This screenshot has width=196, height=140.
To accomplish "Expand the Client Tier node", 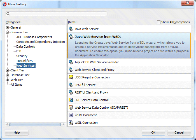I will [x=8, y=70].
